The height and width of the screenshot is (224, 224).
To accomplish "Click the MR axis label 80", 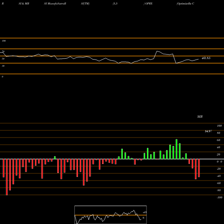I will tap(219, 133).
